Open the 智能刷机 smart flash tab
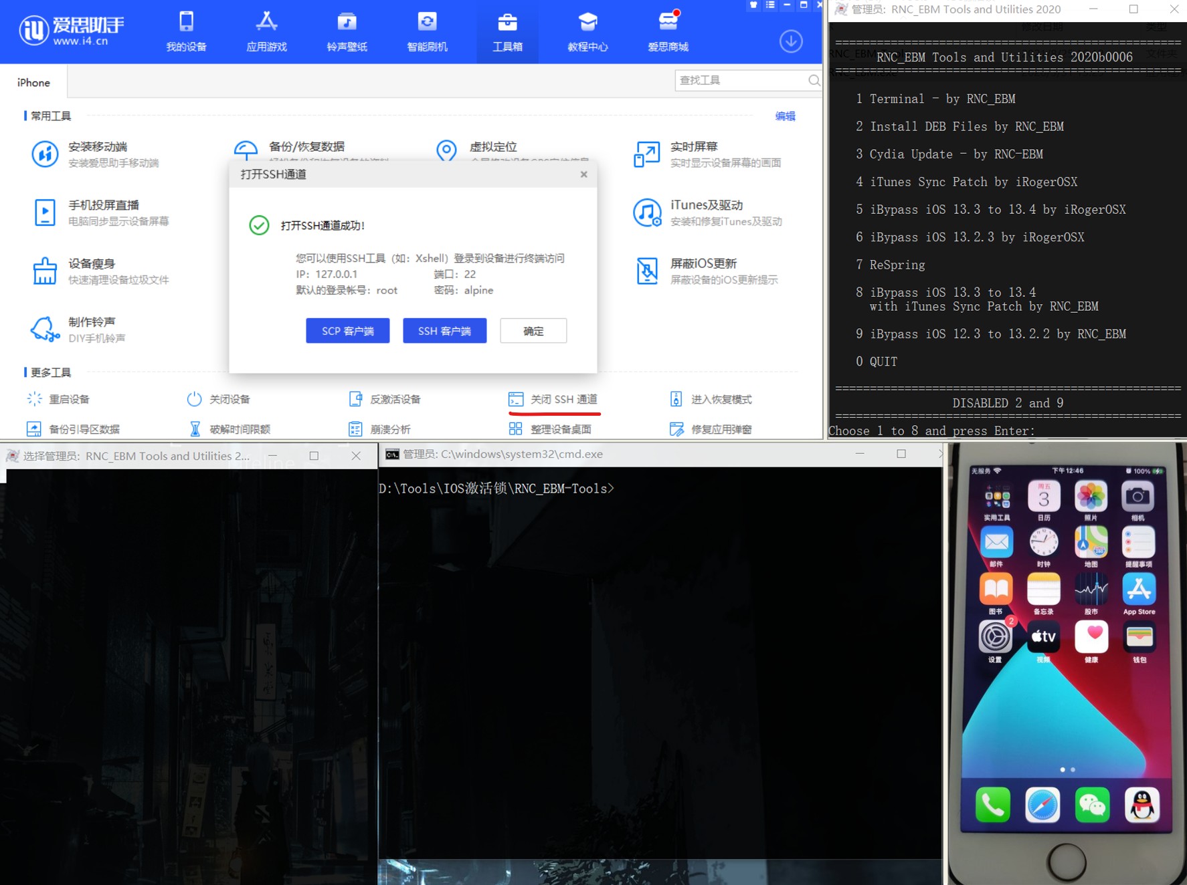This screenshot has height=885, width=1187. click(427, 32)
